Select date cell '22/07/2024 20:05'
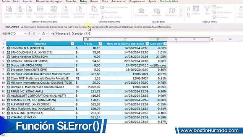The width and height of the screenshot is (243, 137). [125, 61]
